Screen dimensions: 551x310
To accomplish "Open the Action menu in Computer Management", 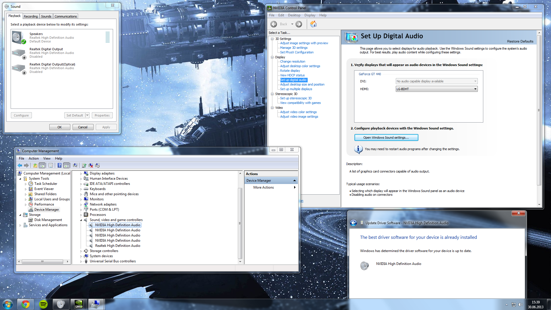I will click(x=34, y=158).
